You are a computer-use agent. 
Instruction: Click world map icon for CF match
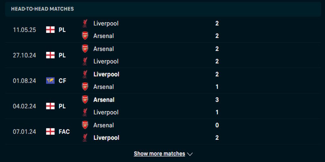tap(50, 81)
